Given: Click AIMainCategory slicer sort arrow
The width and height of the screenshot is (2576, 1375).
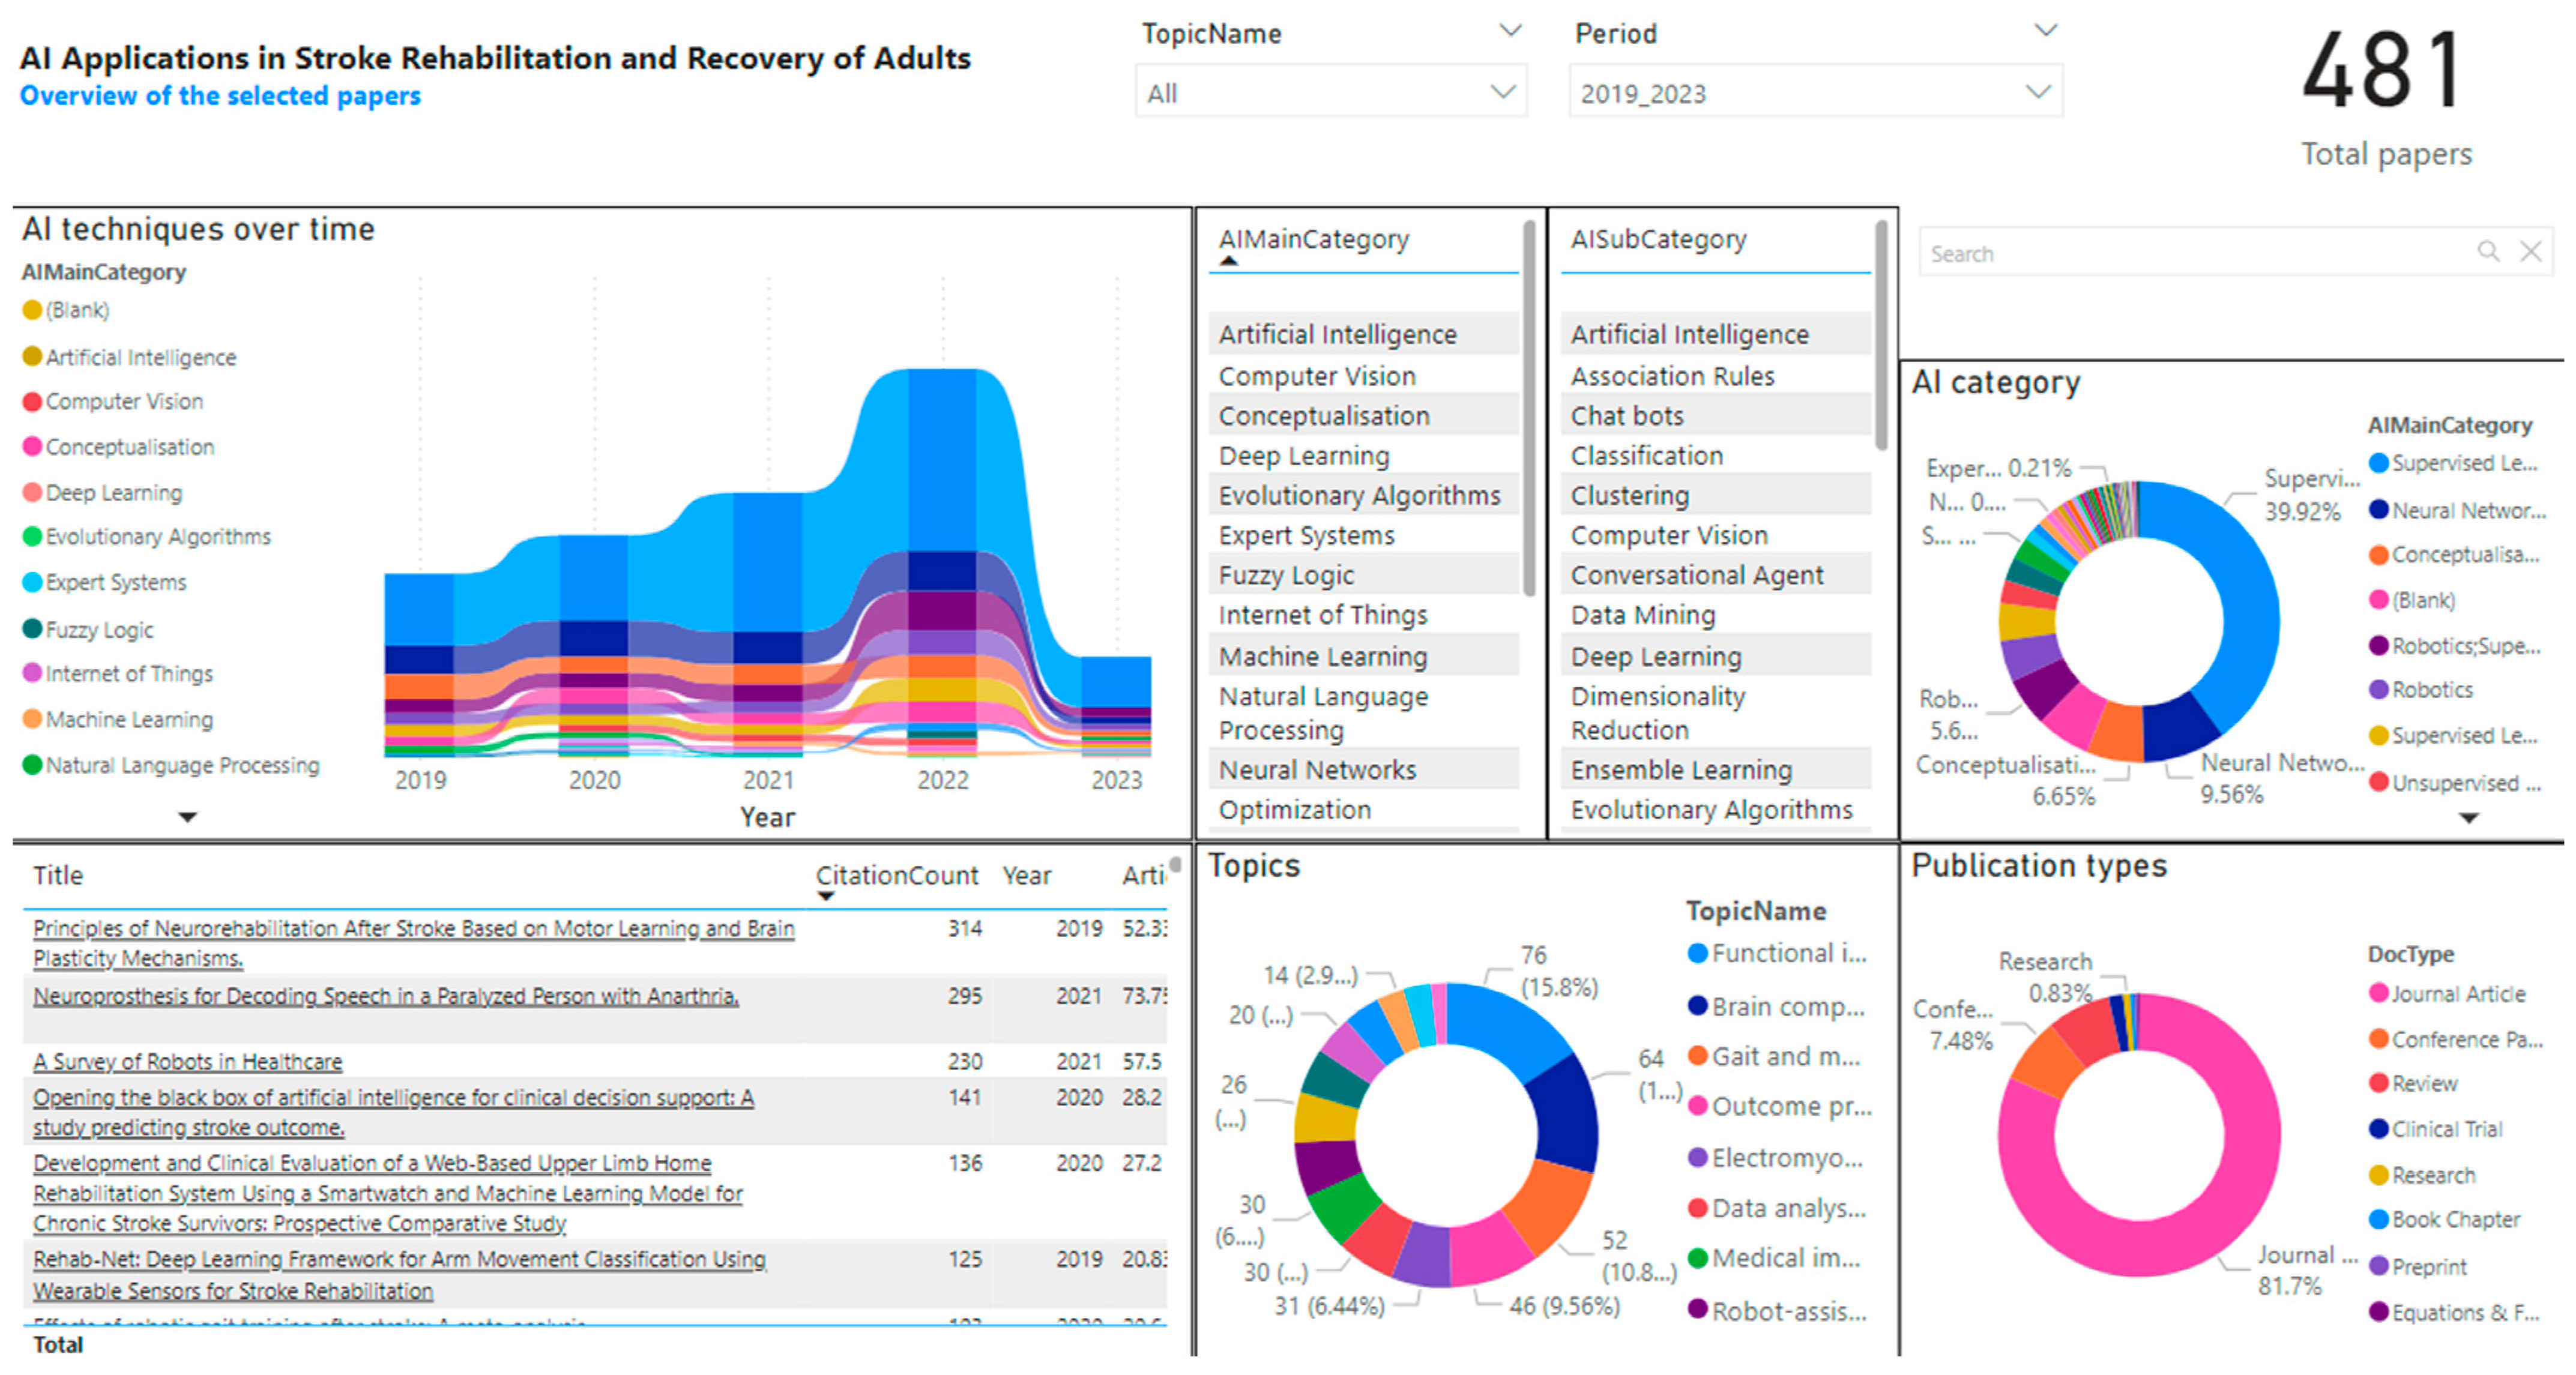Looking at the screenshot, I should [x=1229, y=261].
